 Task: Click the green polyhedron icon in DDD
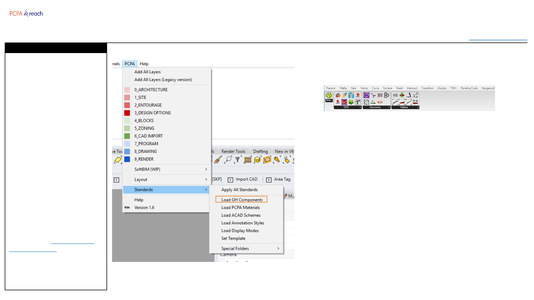coord(351,102)
